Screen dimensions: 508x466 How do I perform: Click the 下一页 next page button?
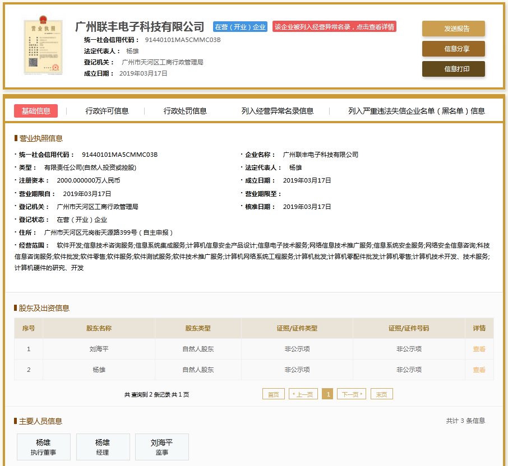pos(352,394)
